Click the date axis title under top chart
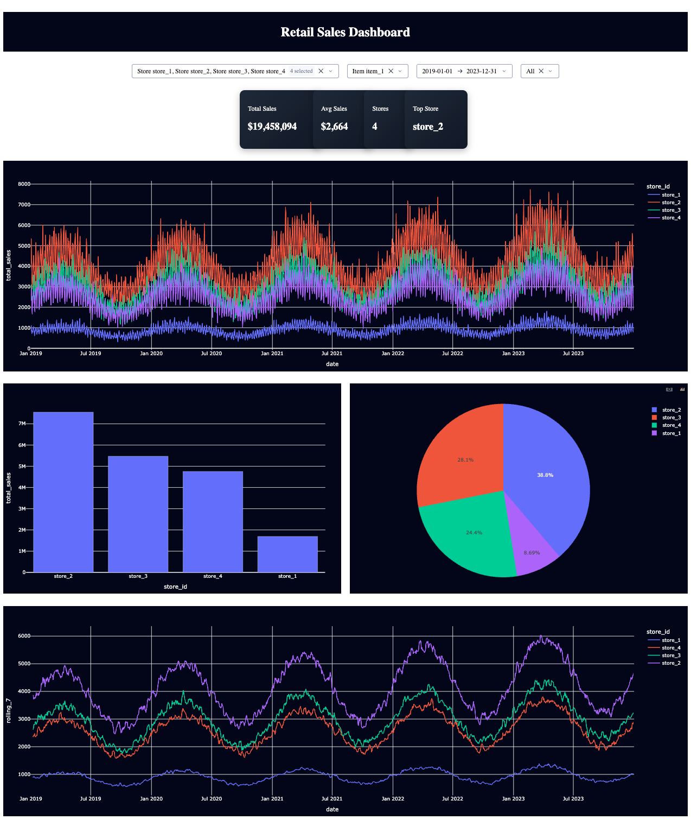The image size is (691, 832). pos(332,364)
